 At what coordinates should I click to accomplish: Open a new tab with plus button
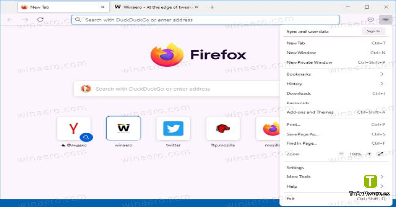pos(212,7)
